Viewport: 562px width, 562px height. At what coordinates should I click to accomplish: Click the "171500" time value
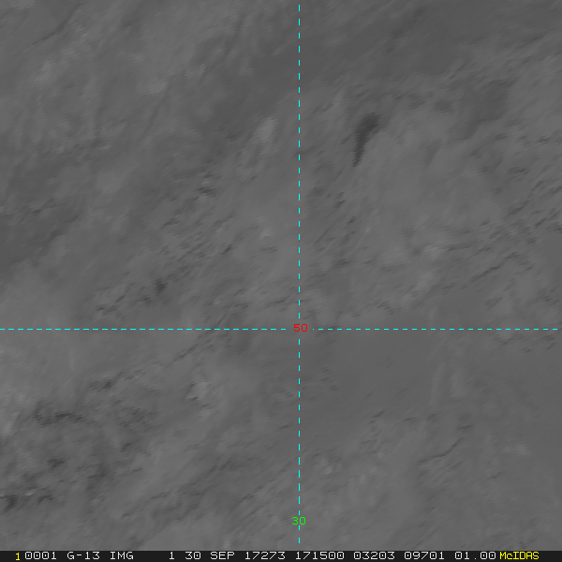[x=319, y=555]
